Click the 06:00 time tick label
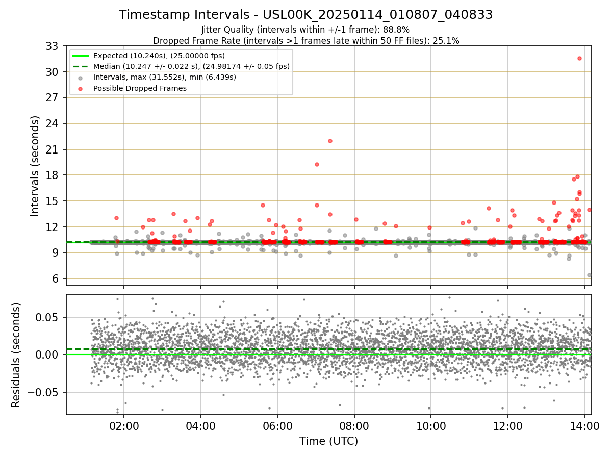Screen dimensions: 612x459 277,425
